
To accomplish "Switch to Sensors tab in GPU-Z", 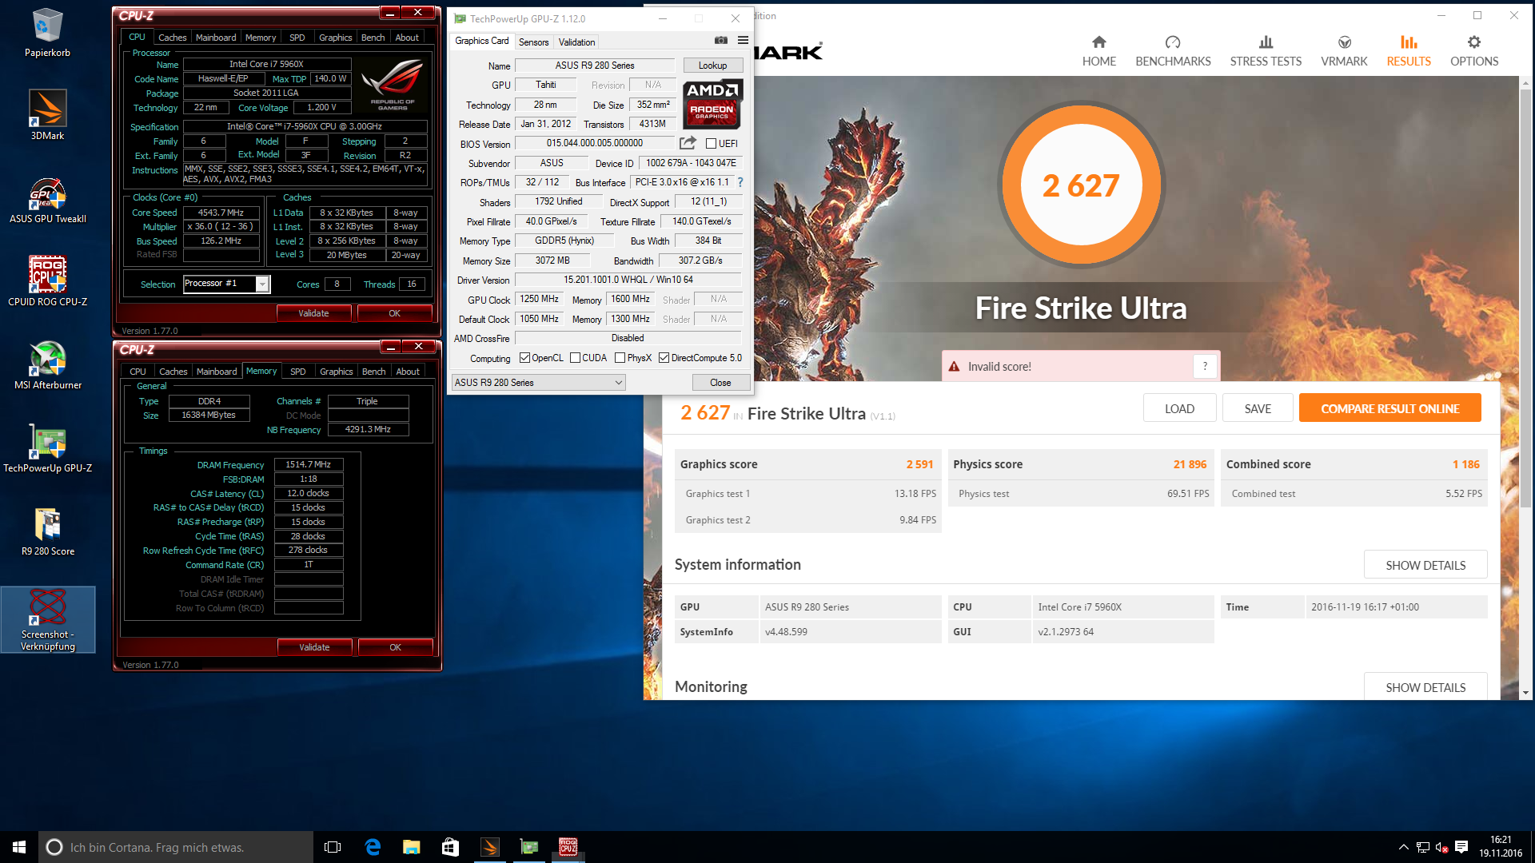I will tap(533, 42).
